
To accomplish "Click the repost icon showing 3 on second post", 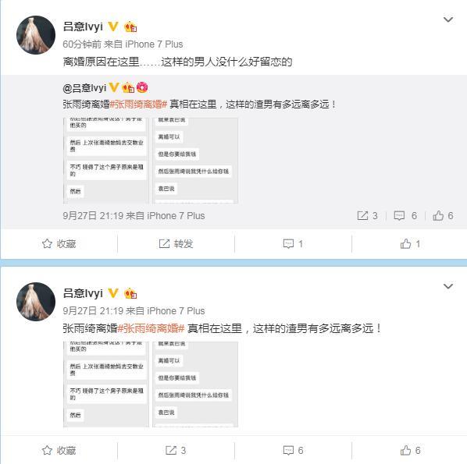I will point(176,450).
